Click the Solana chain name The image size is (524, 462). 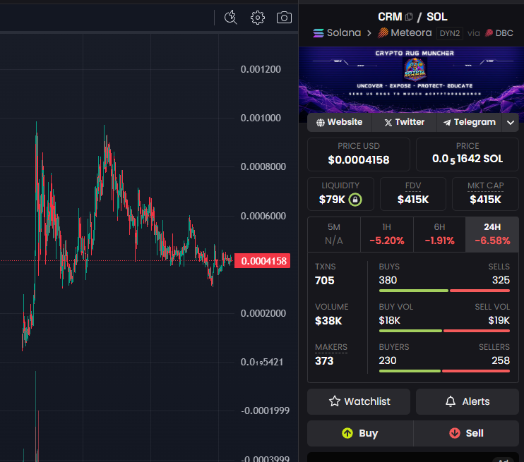pos(343,32)
